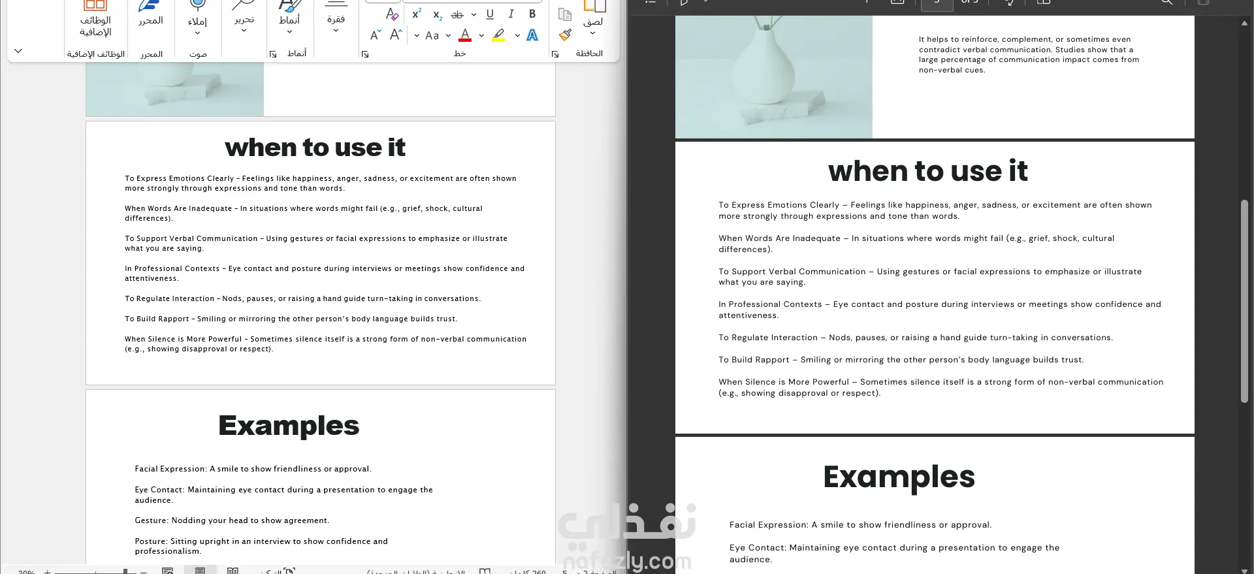Click the 'Examples' heading in Word
The image size is (1254, 574).
pos(289,426)
